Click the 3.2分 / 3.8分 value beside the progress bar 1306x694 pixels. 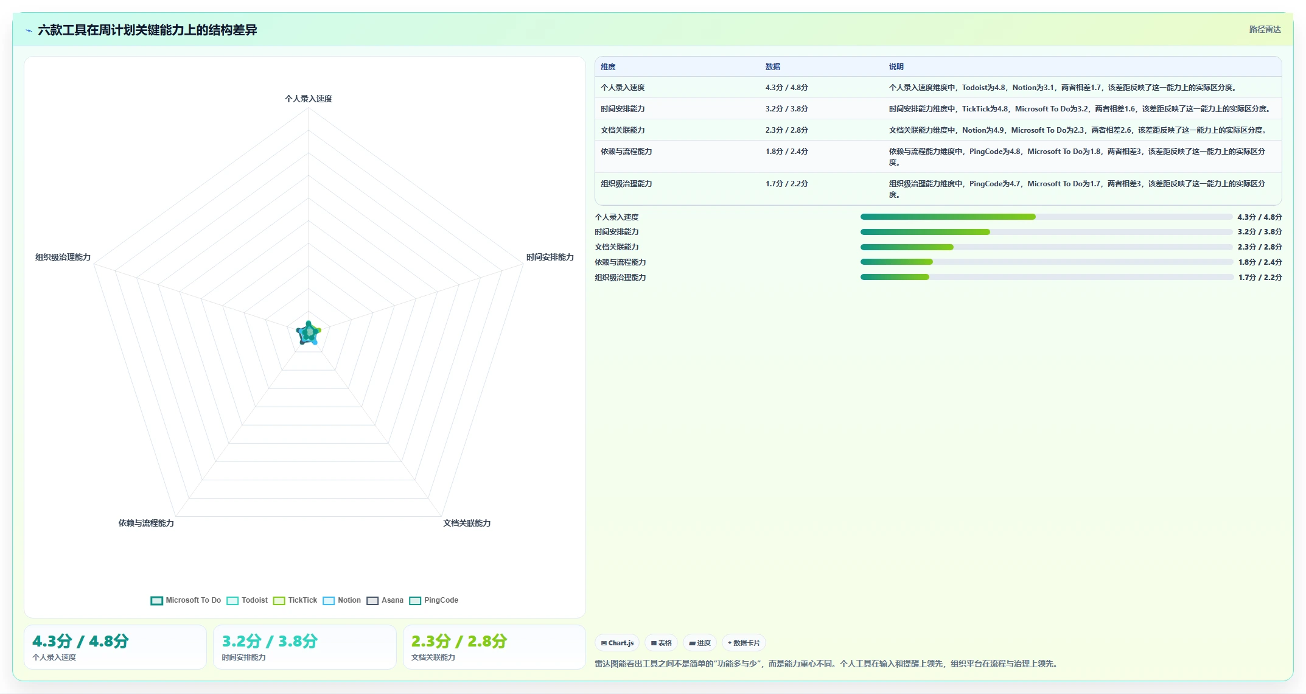[1260, 232]
